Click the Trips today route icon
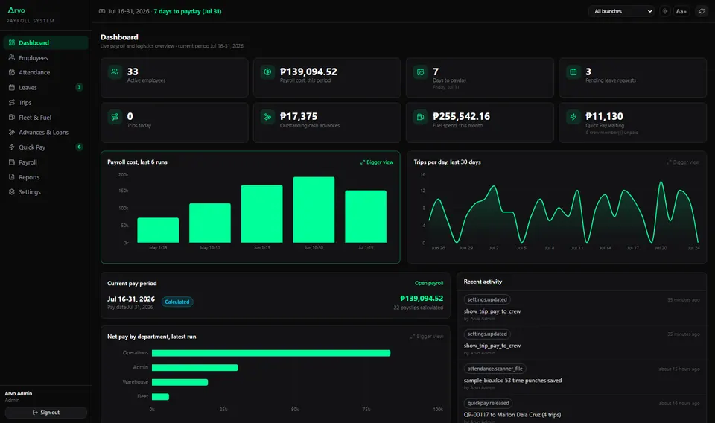 coord(115,117)
